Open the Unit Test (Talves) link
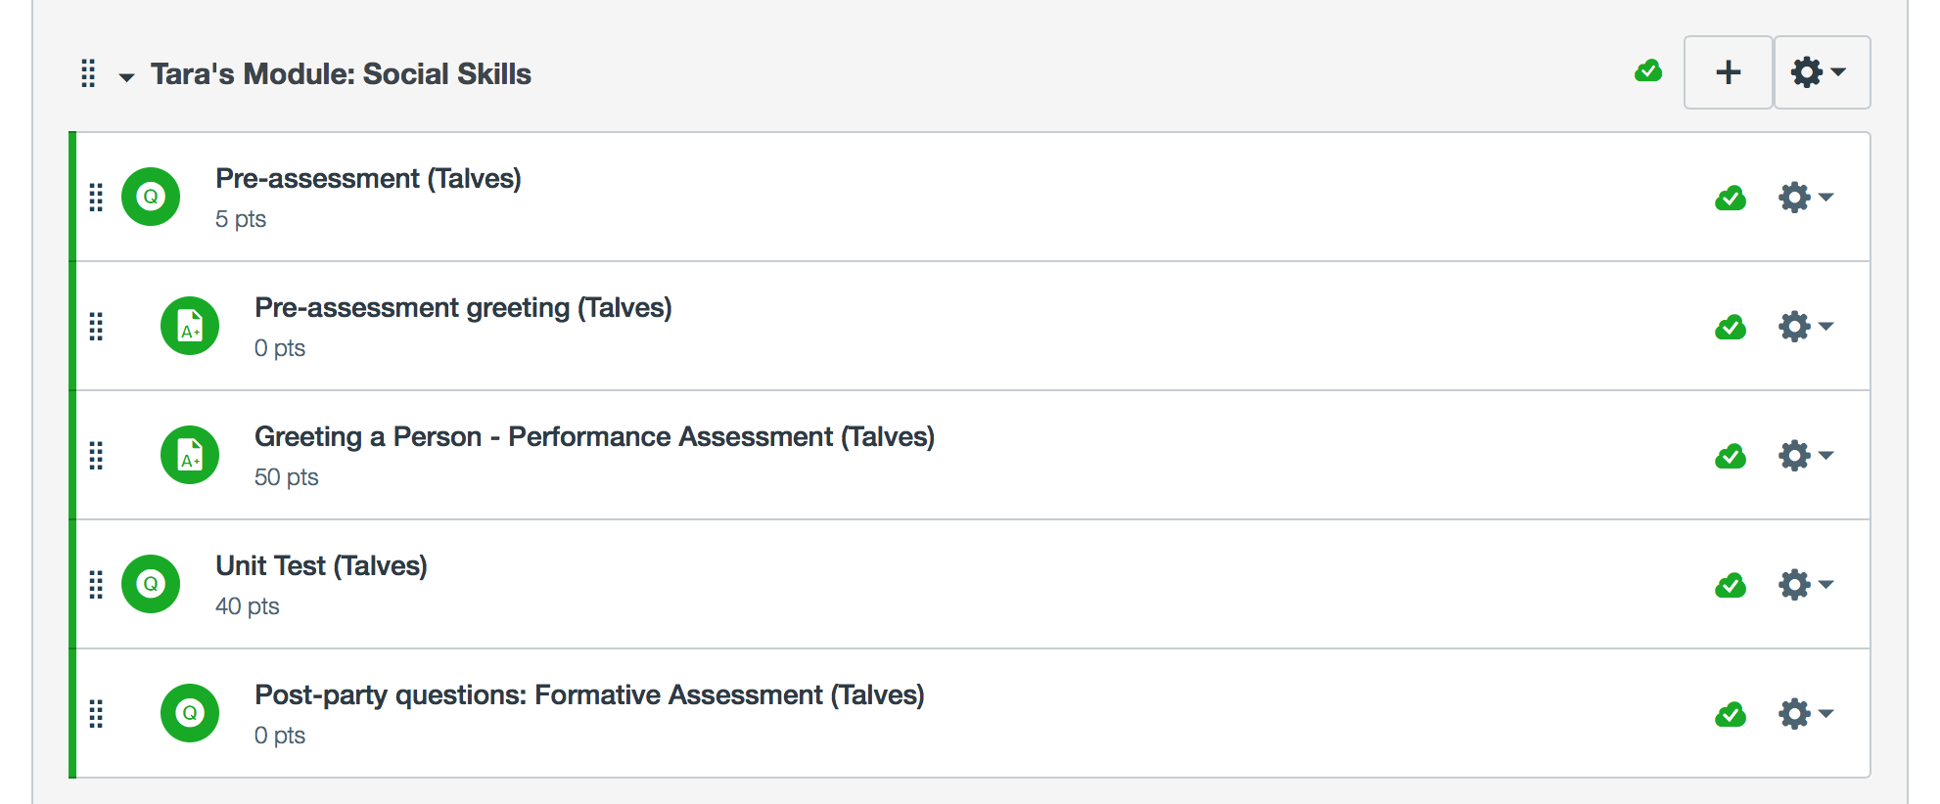 [x=321, y=566]
